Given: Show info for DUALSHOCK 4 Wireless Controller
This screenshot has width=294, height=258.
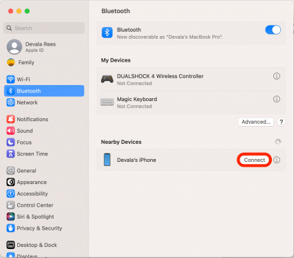Looking at the screenshot, I should coord(277,76).
